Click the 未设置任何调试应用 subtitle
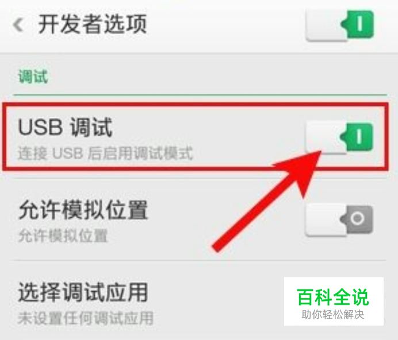The width and height of the screenshot is (398, 340). [x=86, y=318]
